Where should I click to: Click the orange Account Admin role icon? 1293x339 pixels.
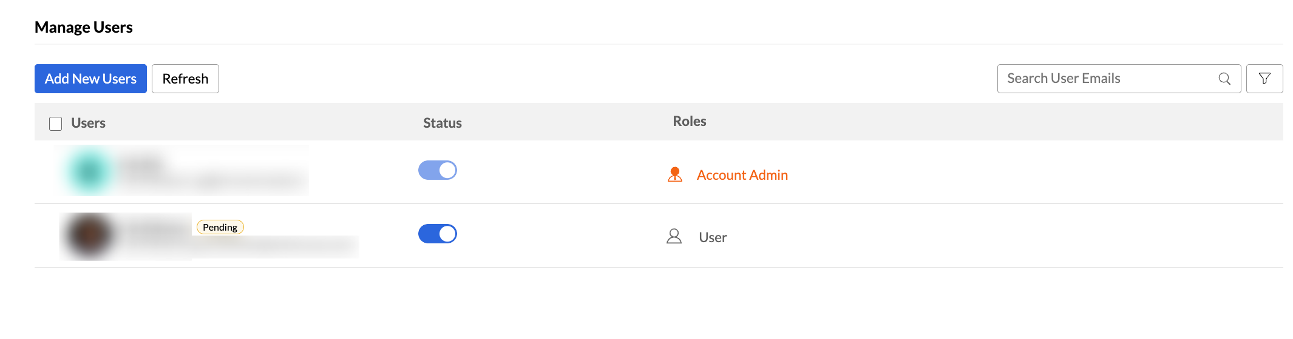tap(674, 175)
